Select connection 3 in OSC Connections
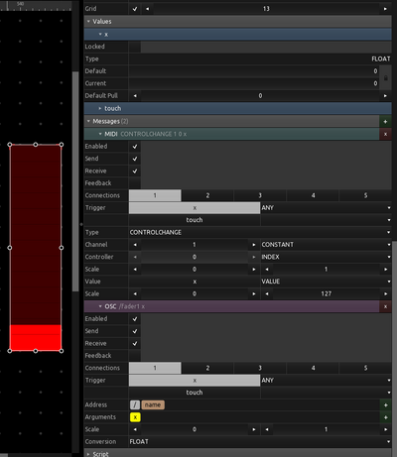Image resolution: width=397 pixels, height=457 pixels. pyautogui.click(x=260, y=368)
